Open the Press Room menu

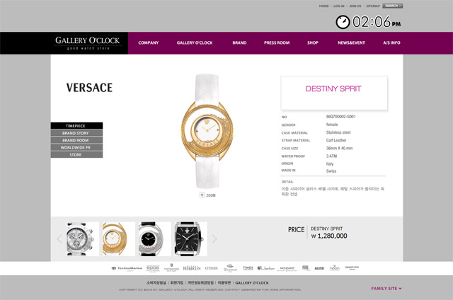coord(277,42)
